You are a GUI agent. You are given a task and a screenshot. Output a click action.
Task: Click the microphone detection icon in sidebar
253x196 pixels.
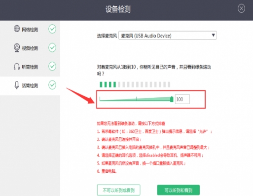click(17, 85)
